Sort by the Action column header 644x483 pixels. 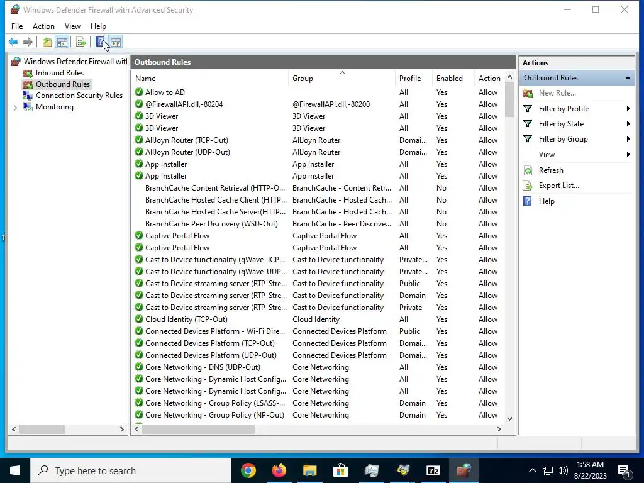pos(489,79)
